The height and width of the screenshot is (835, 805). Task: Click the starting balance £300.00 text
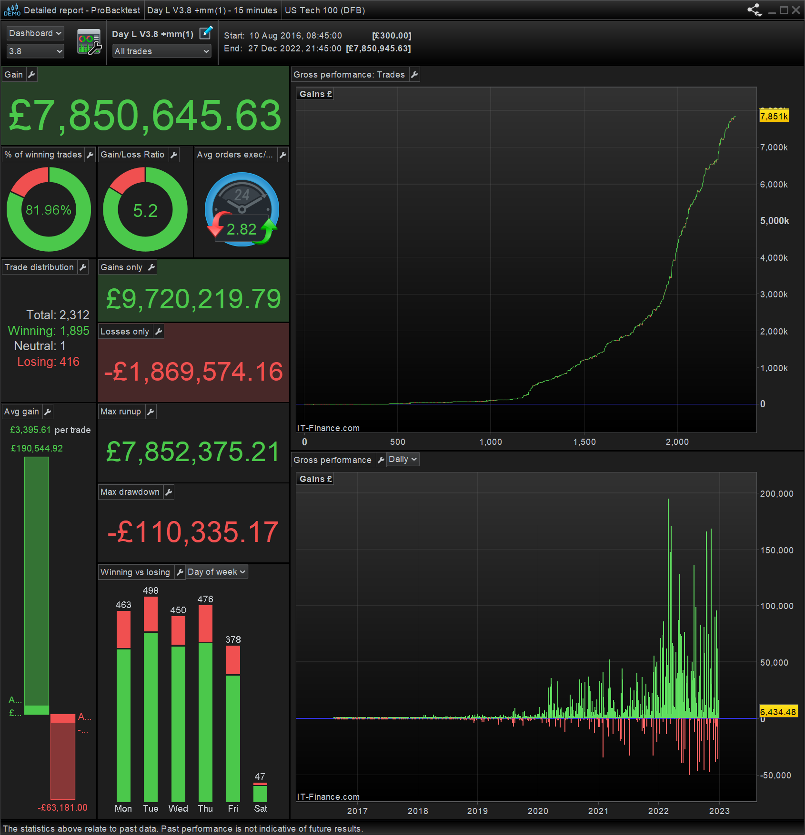392,36
